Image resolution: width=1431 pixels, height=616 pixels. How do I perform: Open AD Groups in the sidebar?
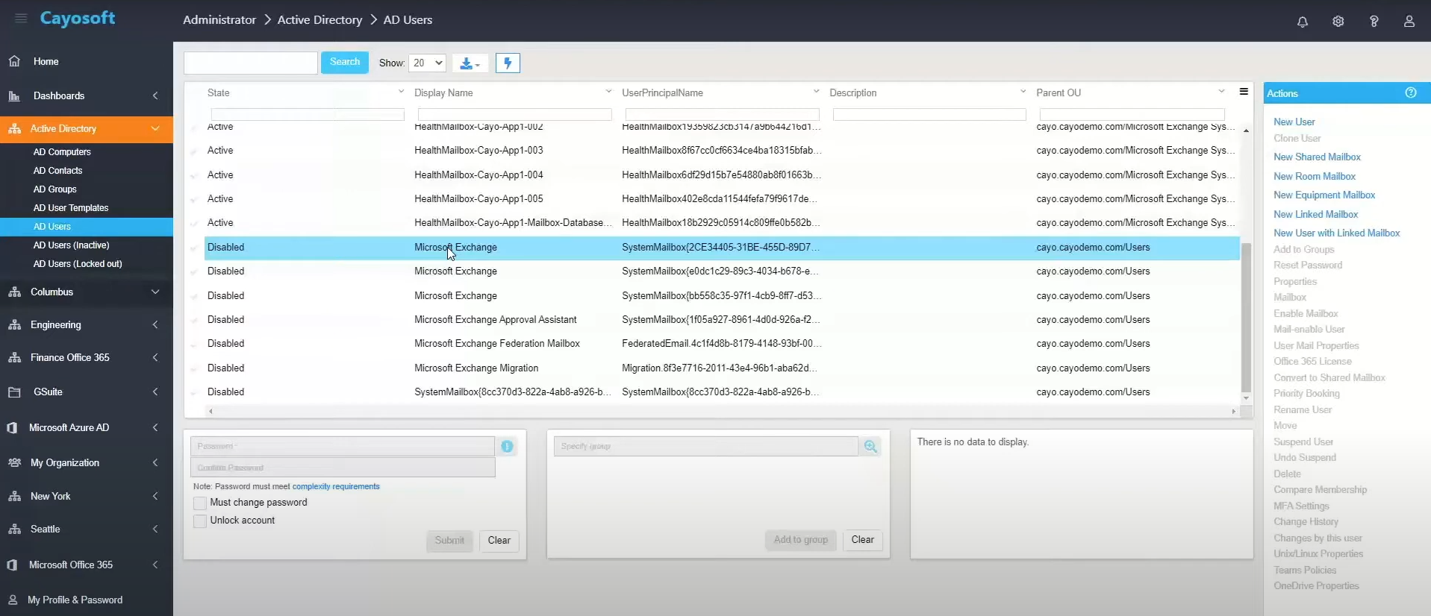click(x=55, y=189)
